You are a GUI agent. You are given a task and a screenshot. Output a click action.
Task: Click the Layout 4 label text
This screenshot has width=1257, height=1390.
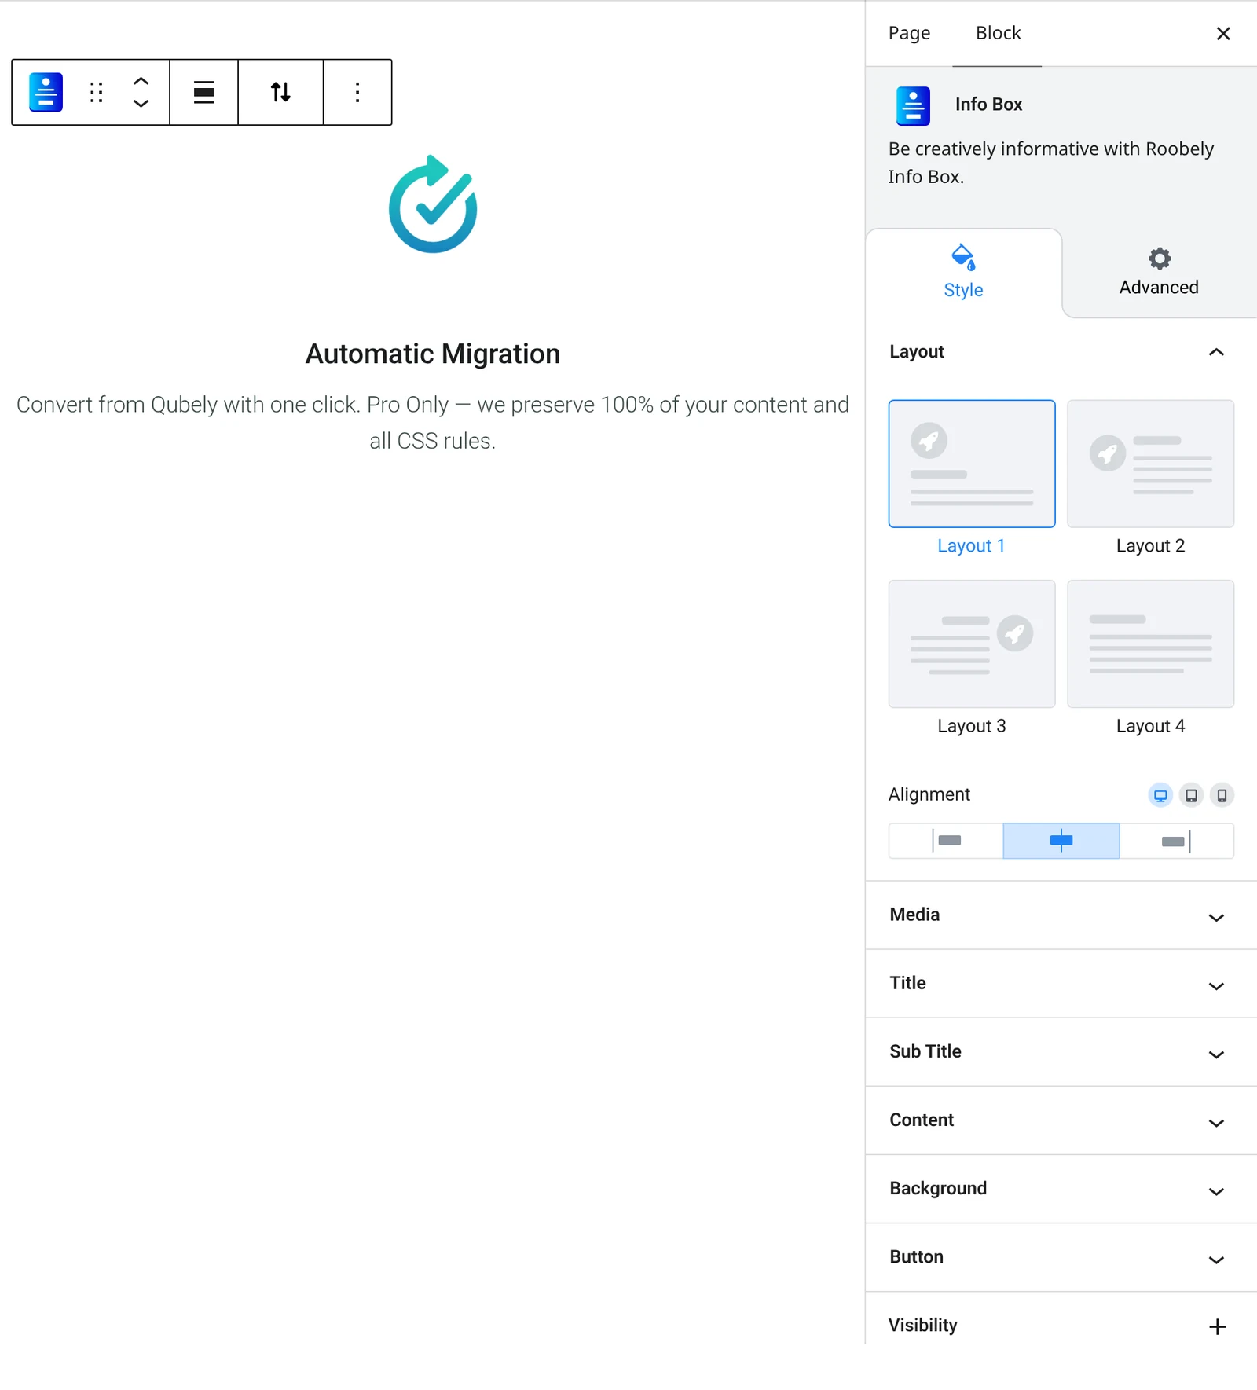(x=1151, y=727)
